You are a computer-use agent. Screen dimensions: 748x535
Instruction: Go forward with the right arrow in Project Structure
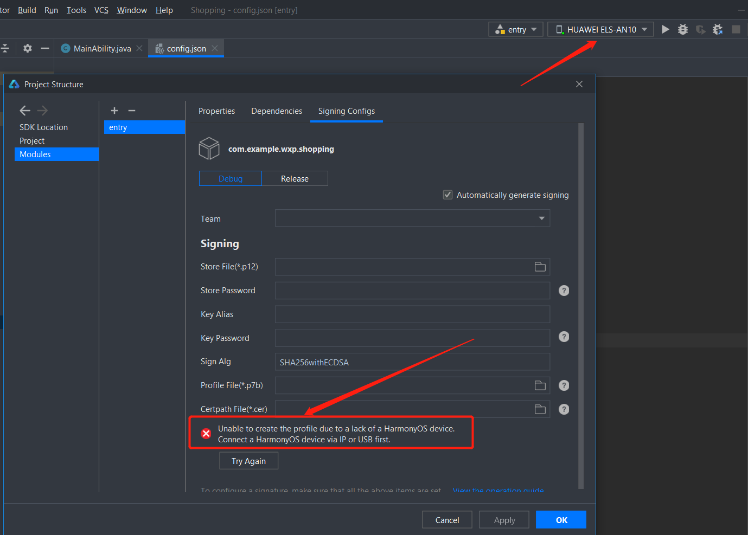click(x=42, y=111)
